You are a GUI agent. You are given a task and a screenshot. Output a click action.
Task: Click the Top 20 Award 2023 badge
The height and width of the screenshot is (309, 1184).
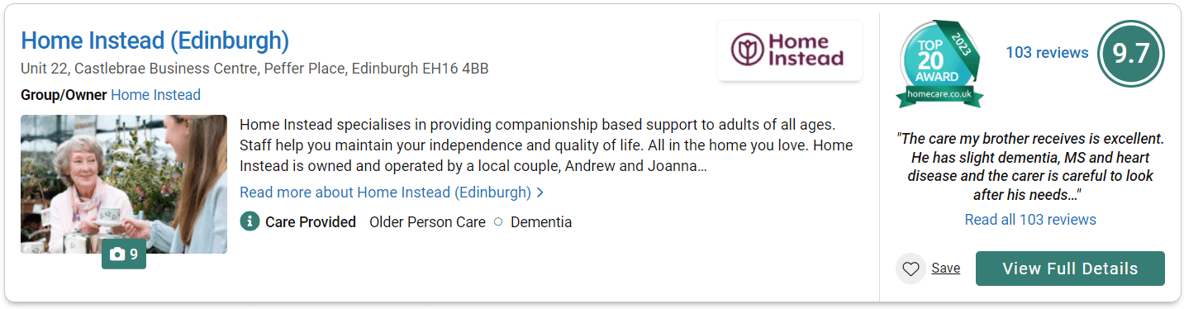pyautogui.click(x=940, y=64)
